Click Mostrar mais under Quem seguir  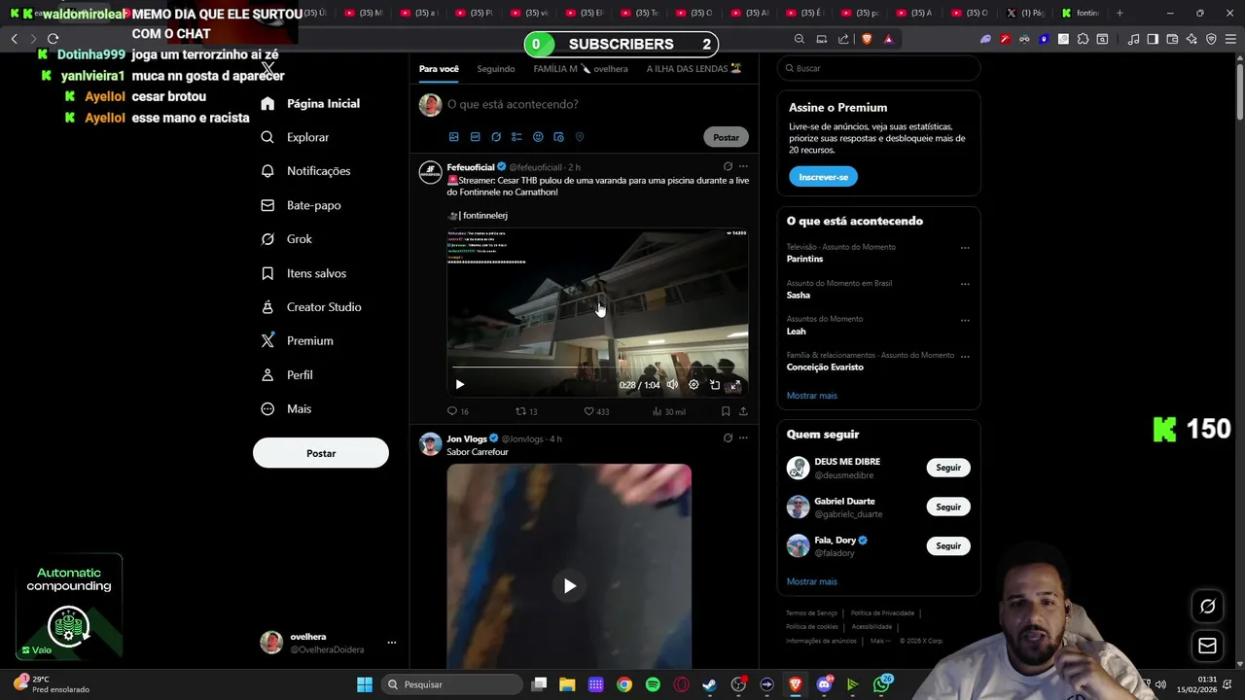coord(811,581)
